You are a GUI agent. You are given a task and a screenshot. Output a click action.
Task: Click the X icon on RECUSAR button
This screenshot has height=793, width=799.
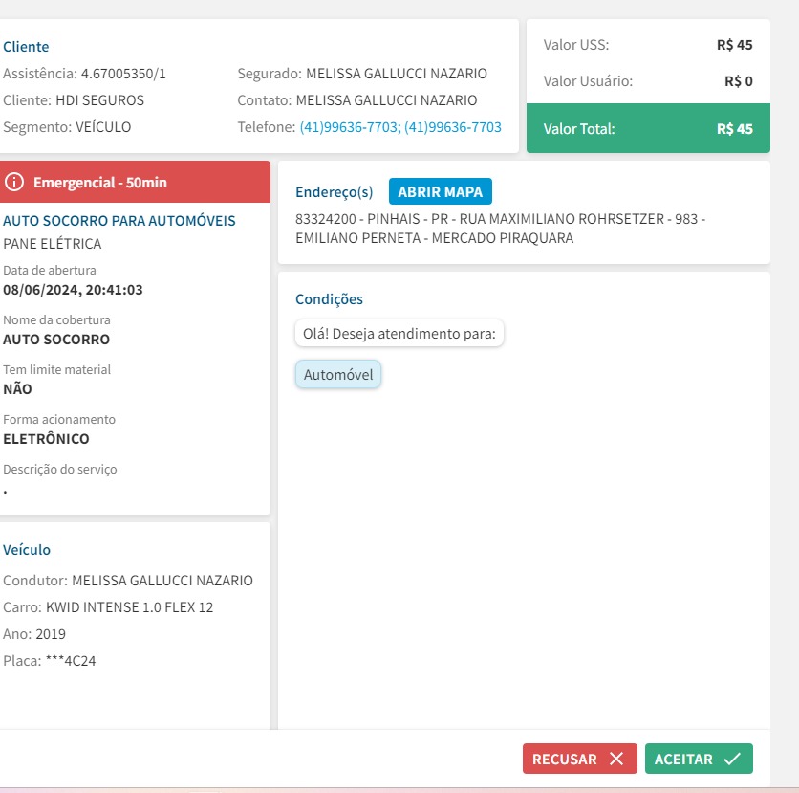616,759
